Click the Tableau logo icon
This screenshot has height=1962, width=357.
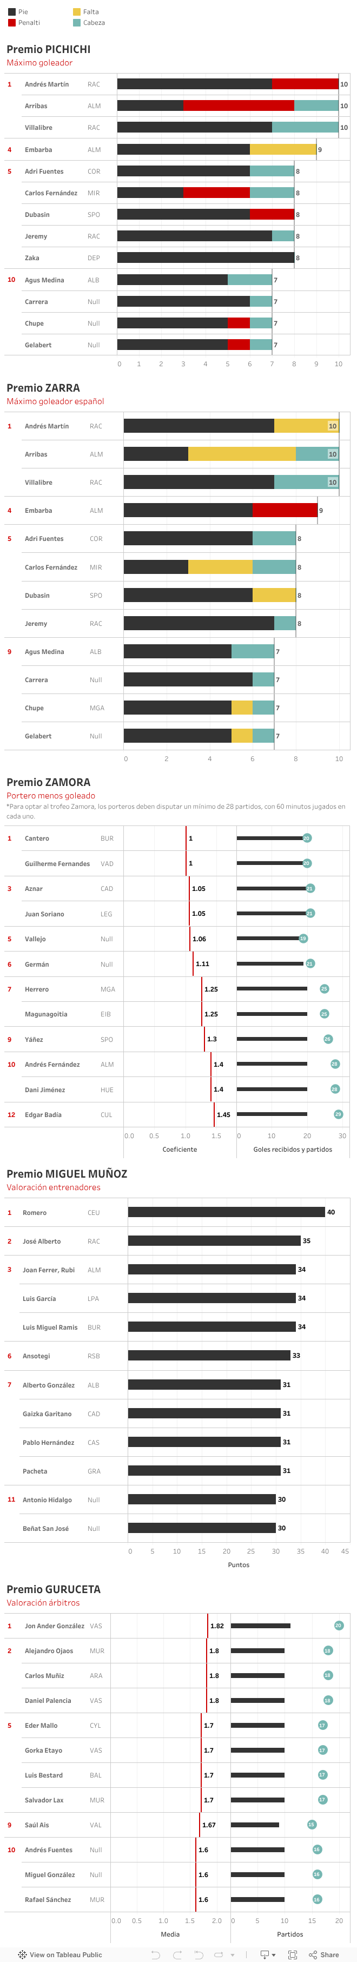click(x=22, y=1954)
